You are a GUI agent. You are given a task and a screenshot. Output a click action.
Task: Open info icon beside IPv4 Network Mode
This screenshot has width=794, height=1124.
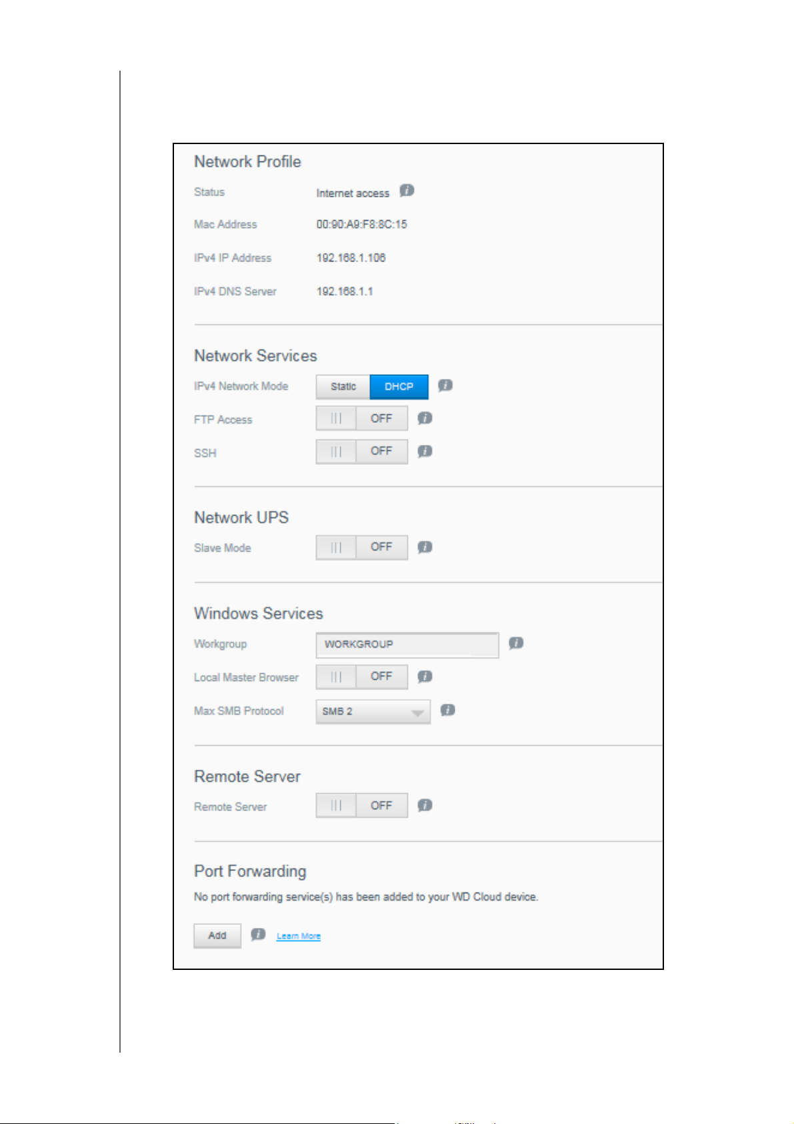(445, 386)
